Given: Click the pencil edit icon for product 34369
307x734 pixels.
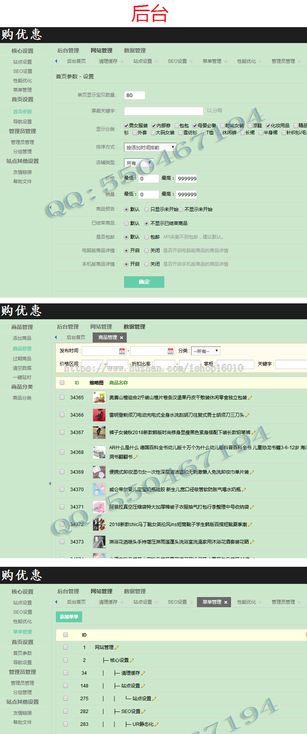Looking at the screenshot, I should (x=252, y=472).
